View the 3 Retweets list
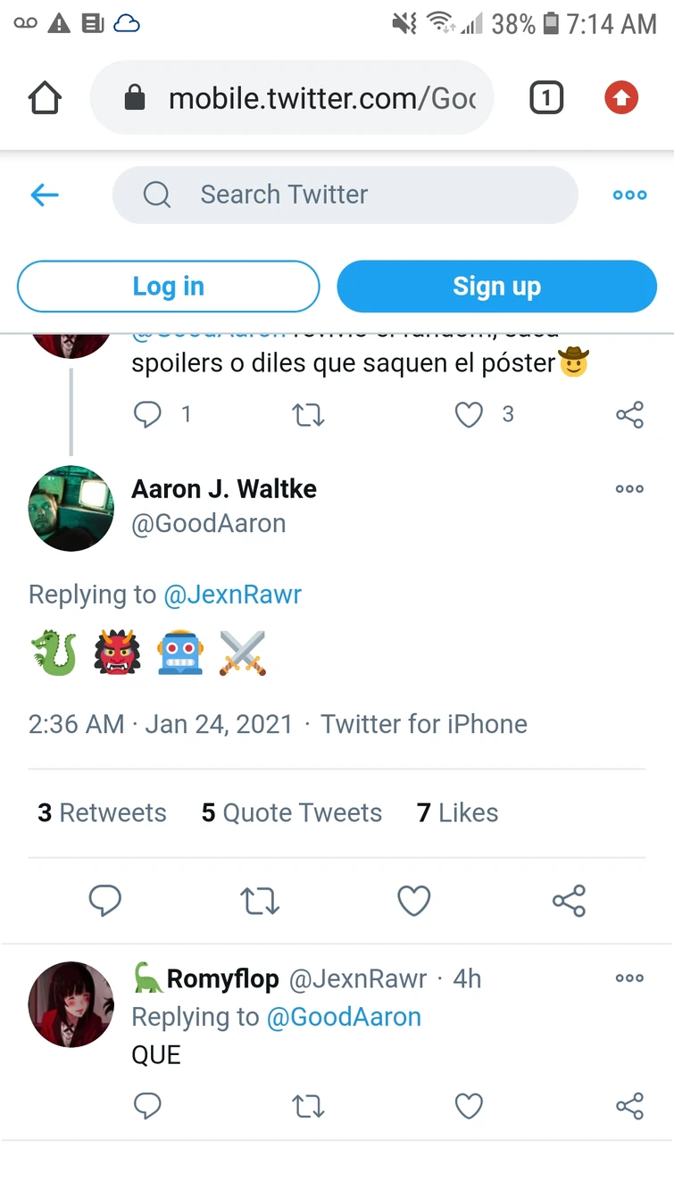Viewport: 674px width, 1198px height. coord(102,812)
